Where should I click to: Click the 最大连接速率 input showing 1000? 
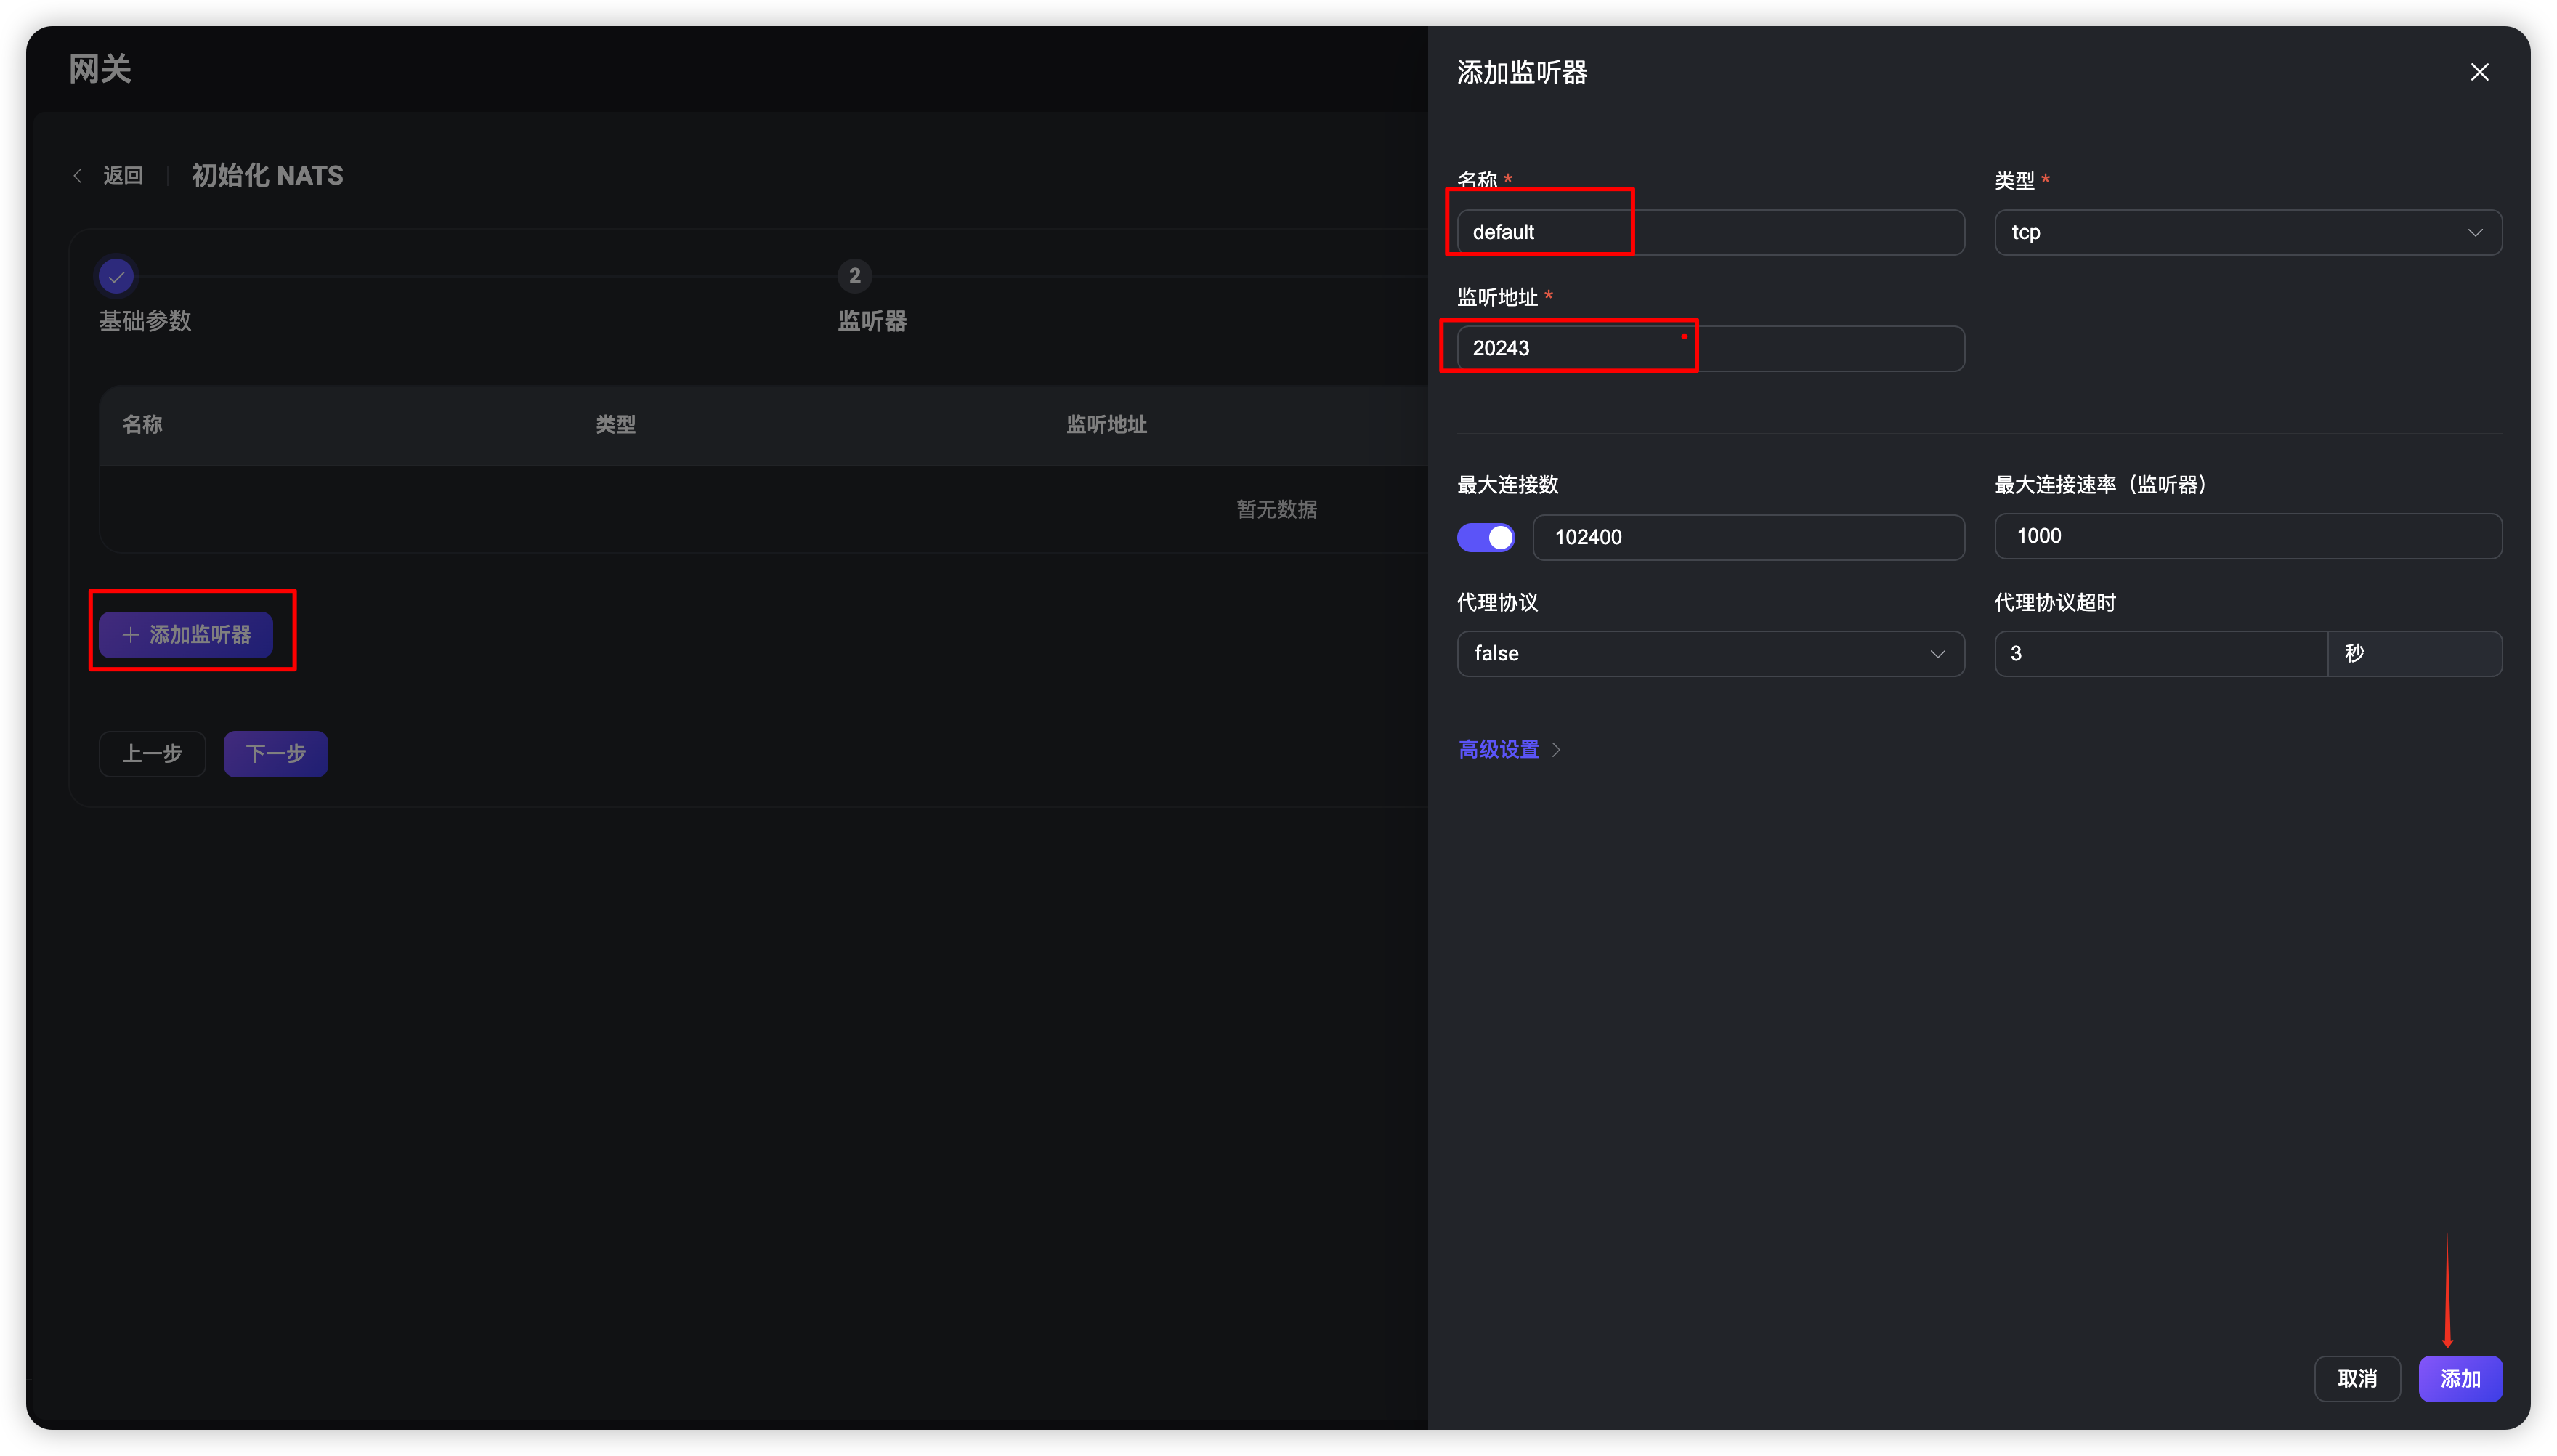tap(2247, 536)
